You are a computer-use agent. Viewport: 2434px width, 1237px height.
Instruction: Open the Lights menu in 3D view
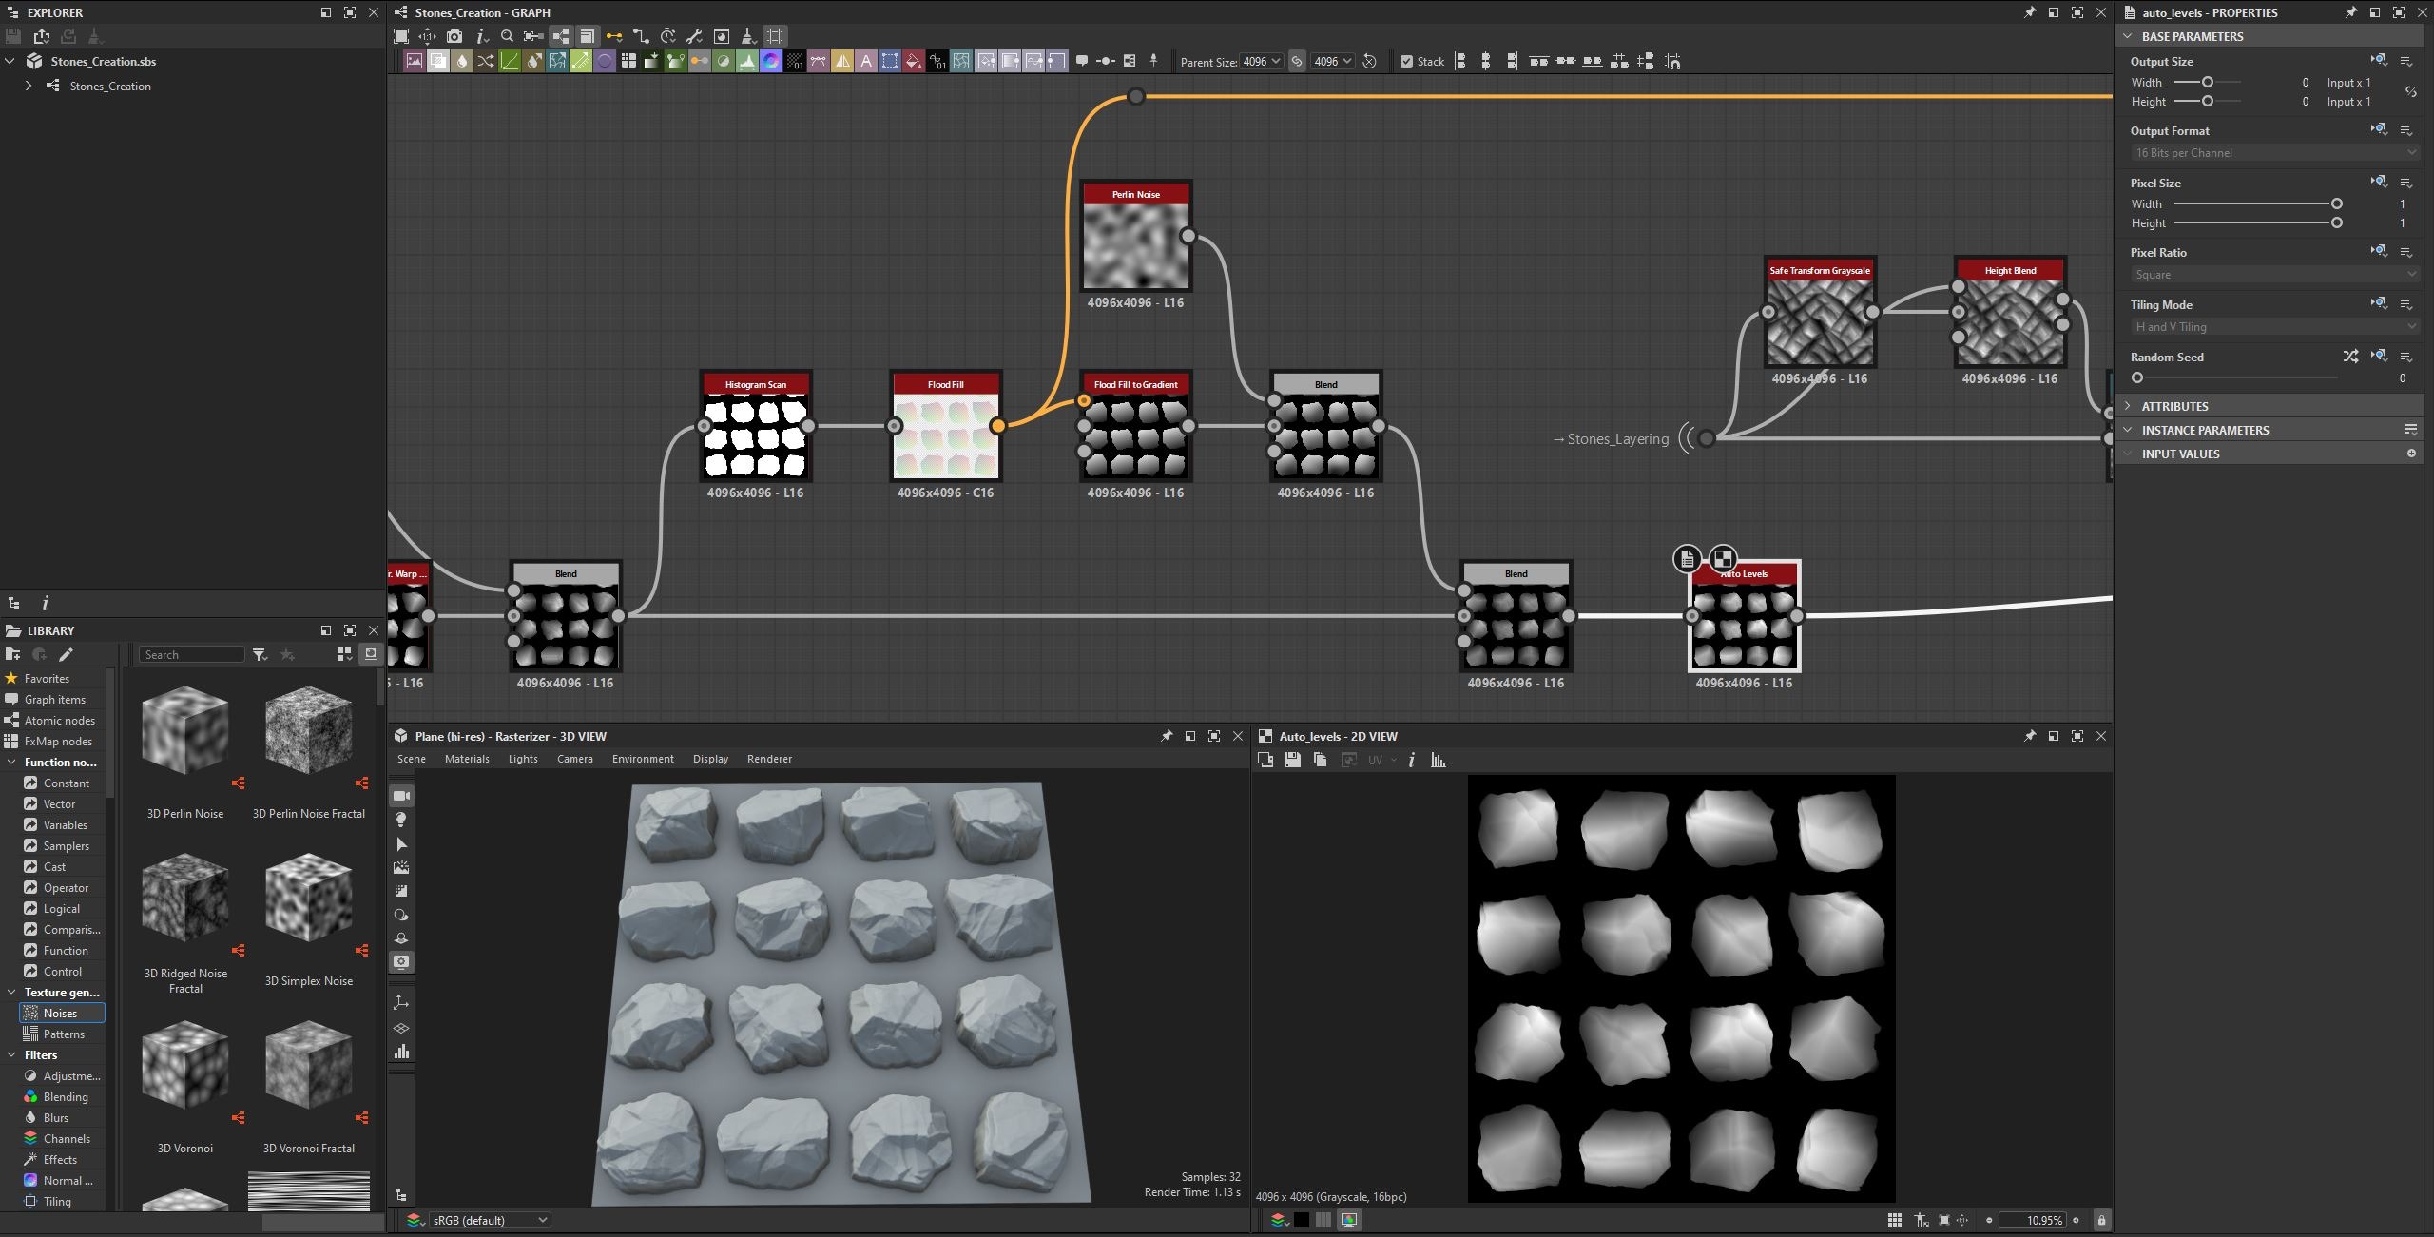(523, 759)
